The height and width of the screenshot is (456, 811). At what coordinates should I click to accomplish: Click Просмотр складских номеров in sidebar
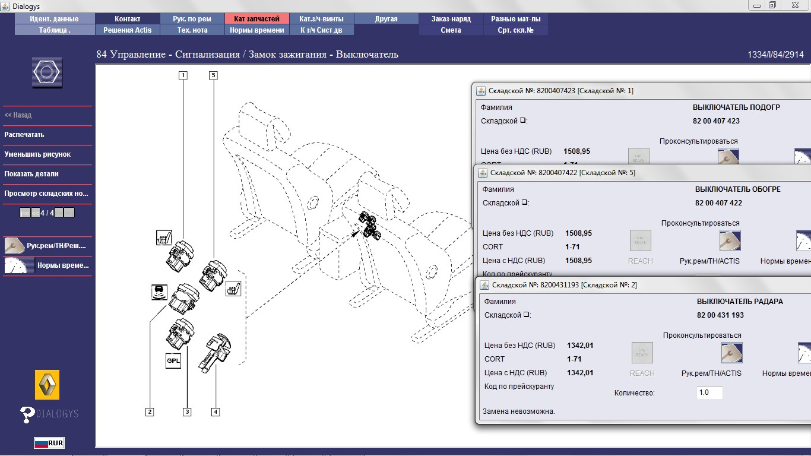[46, 194]
